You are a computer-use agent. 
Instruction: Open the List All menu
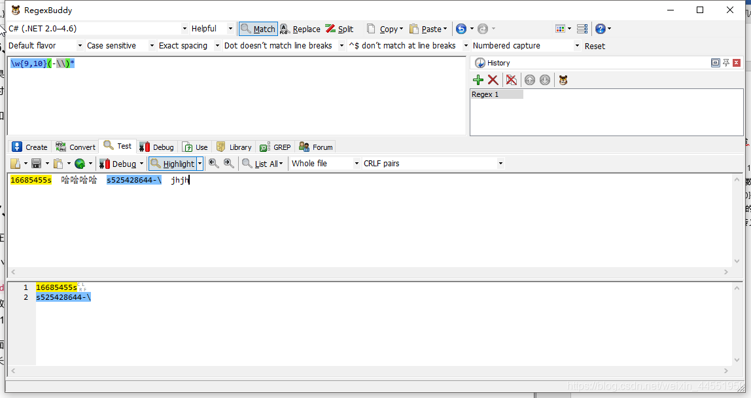click(x=262, y=164)
